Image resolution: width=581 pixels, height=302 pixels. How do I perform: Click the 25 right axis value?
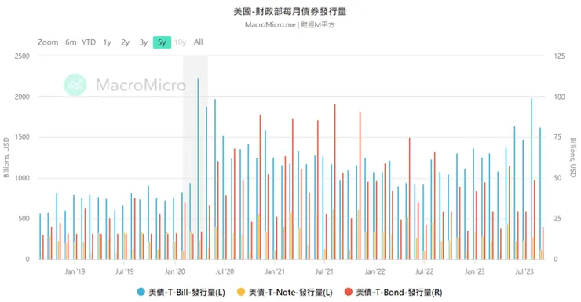click(557, 218)
